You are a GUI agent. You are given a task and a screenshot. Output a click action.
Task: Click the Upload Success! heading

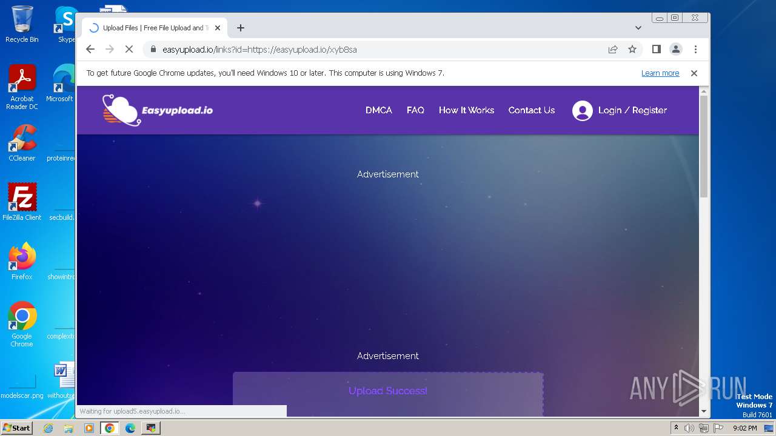click(x=388, y=391)
